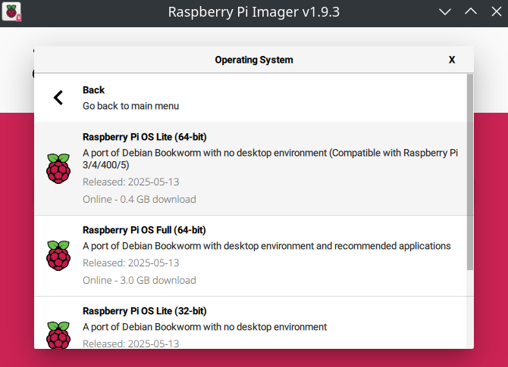The height and width of the screenshot is (367, 508).
Task: Click 'Online - 3.0 GB download' text
Action: 140,280
